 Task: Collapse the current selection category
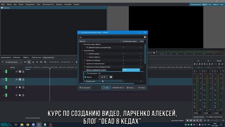(x=82, y=51)
